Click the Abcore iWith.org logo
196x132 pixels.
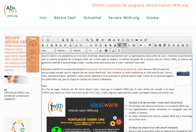[11, 11]
